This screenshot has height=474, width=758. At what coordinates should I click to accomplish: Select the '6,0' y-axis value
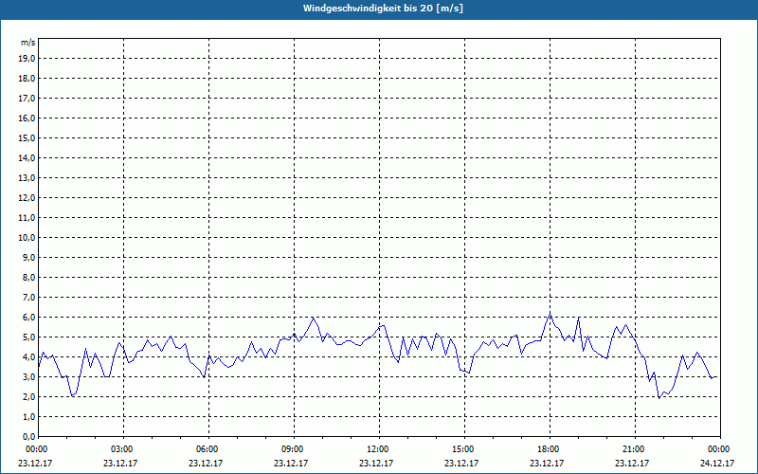pyautogui.click(x=29, y=318)
